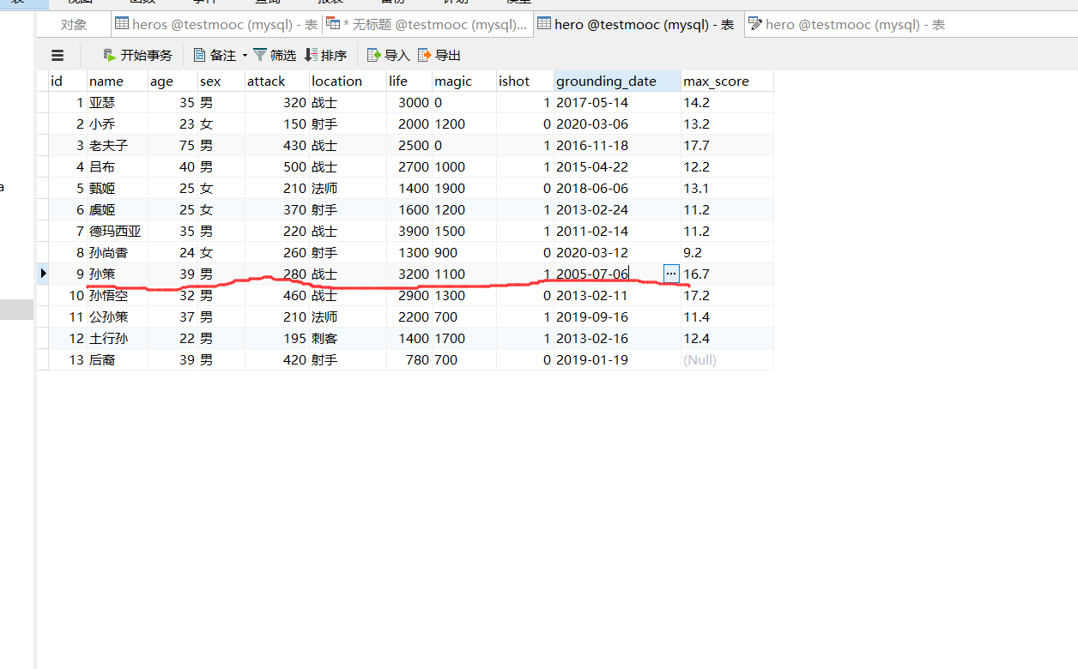Viewport: 1078px width, 669px height.
Task: Select the location cell 刺客 for 土行孙
Action: tap(348, 338)
